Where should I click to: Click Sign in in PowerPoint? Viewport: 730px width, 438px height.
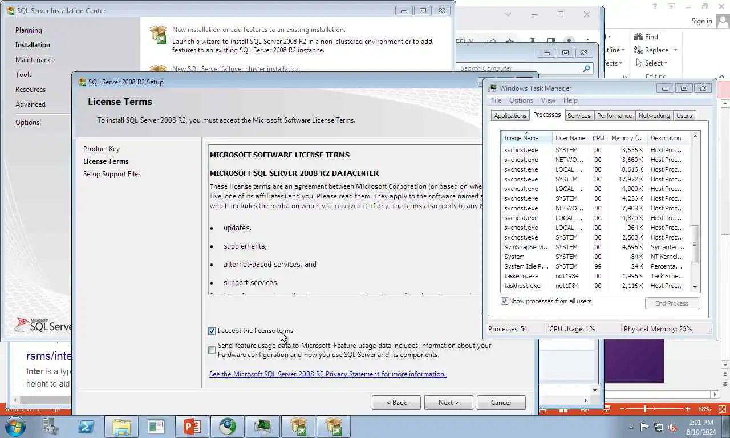pyautogui.click(x=701, y=21)
